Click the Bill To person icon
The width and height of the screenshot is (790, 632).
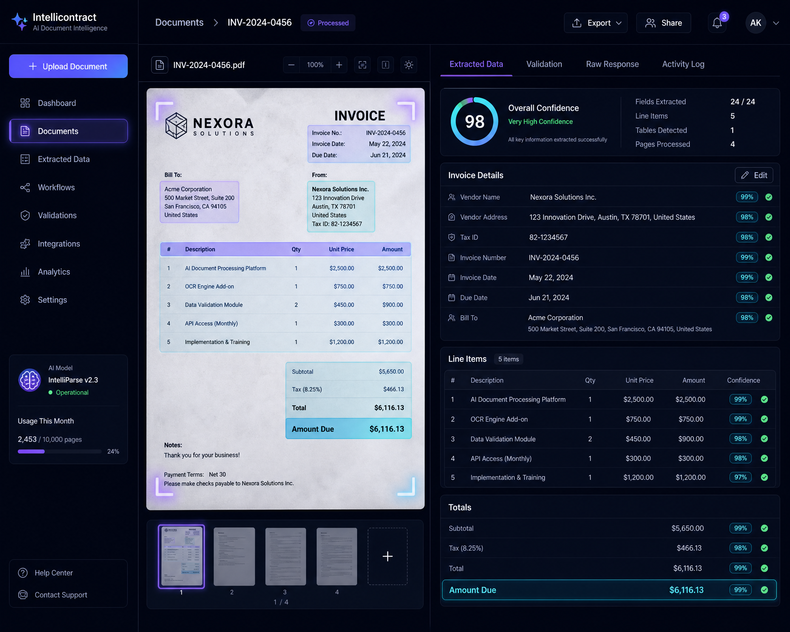pyautogui.click(x=451, y=318)
